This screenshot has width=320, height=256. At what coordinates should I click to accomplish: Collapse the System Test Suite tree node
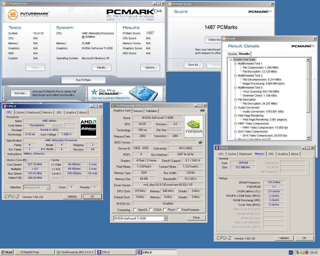tap(231, 59)
